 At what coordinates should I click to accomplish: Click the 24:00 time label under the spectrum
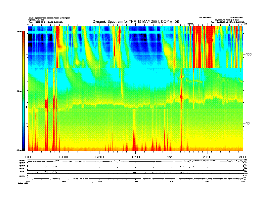(x=243, y=157)
